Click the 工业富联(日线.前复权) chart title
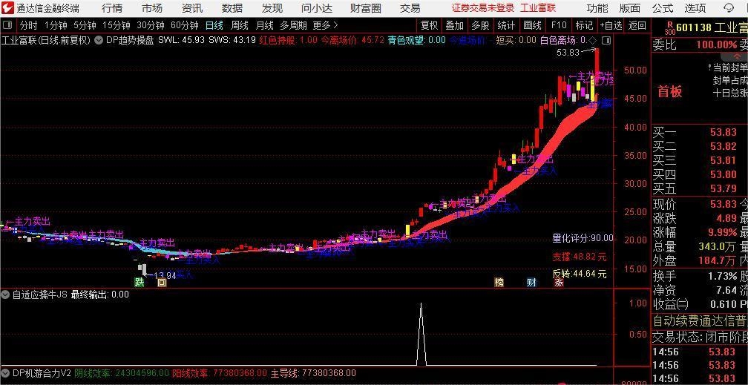The height and width of the screenshot is (385, 748). (x=46, y=41)
